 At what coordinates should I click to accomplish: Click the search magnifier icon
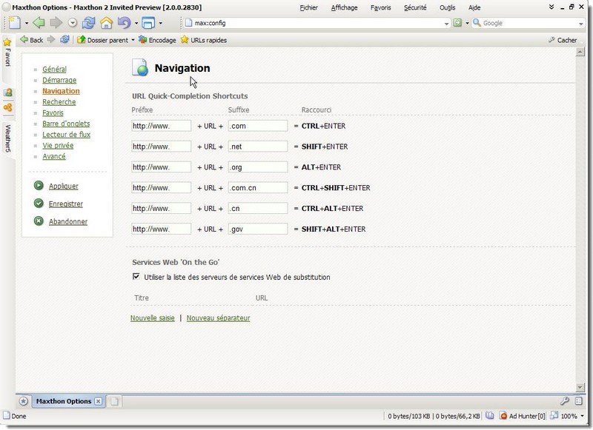click(477, 23)
